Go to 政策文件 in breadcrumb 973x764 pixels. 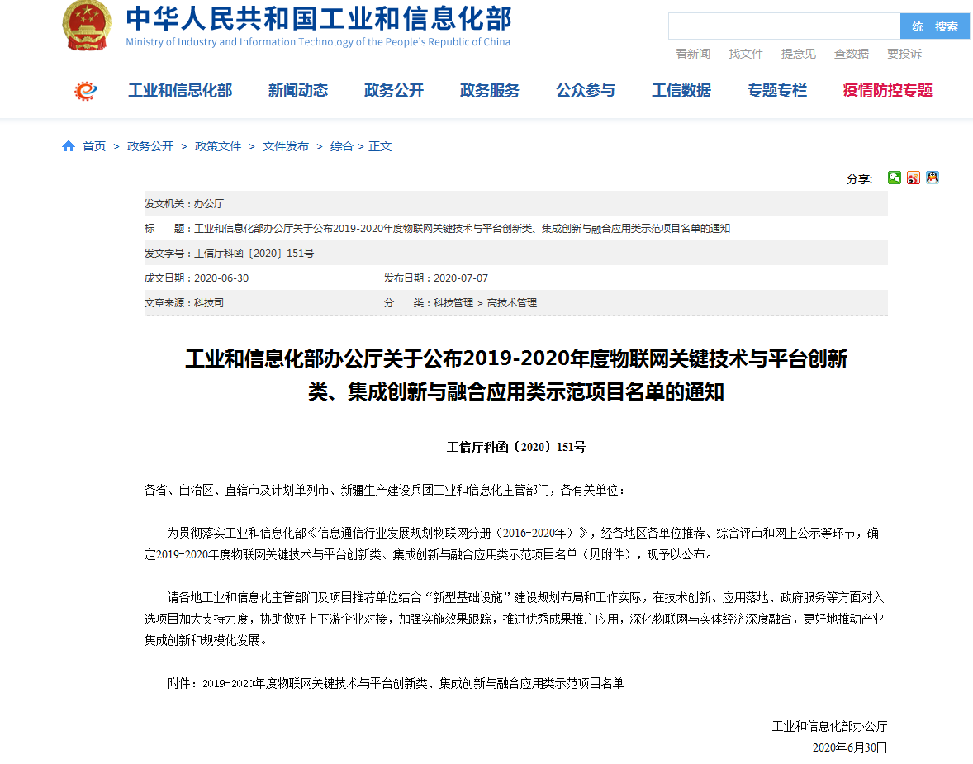point(218,146)
